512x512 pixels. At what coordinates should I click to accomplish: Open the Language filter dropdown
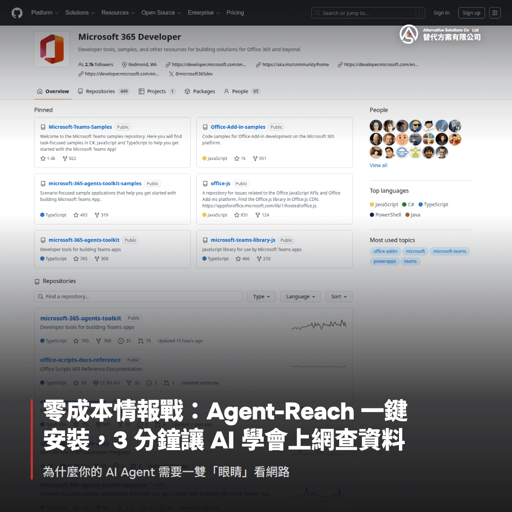tap(300, 297)
